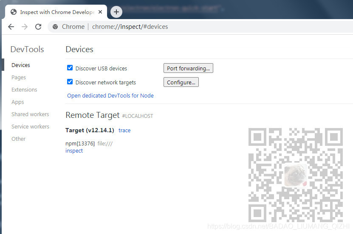Toggle Discover network targets checkbox

tap(70, 81)
